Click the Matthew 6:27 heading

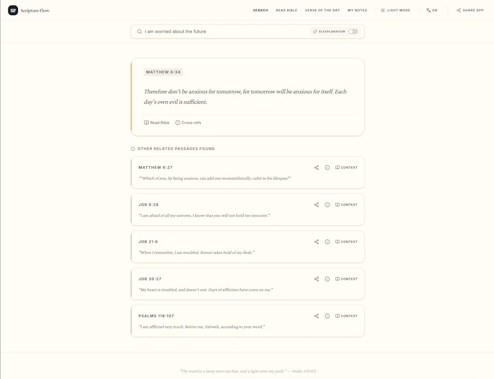(156, 168)
